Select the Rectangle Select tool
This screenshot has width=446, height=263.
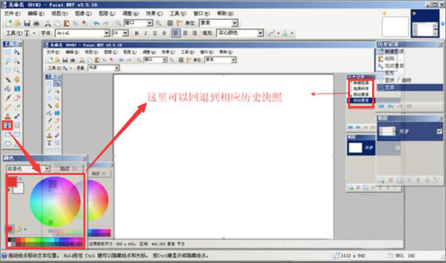(x=8, y=52)
